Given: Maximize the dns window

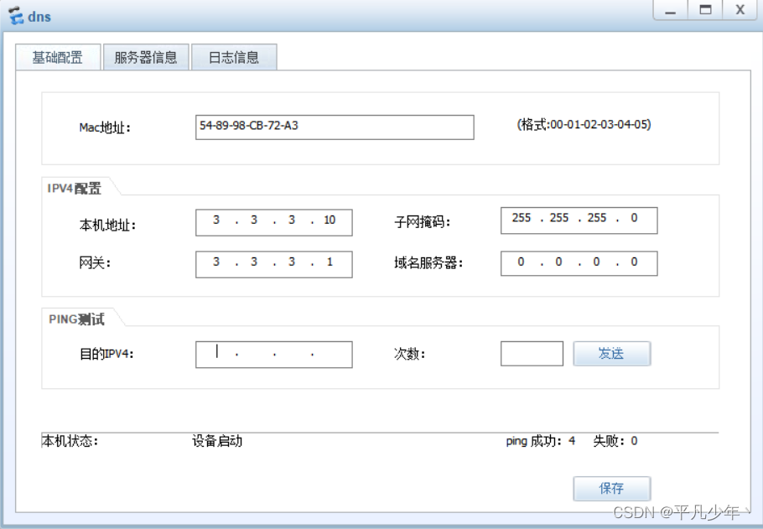Looking at the screenshot, I should click(705, 10).
